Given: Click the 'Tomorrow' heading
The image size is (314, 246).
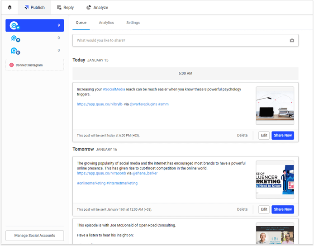Looking at the screenshot, I should (x=83, y=149).
